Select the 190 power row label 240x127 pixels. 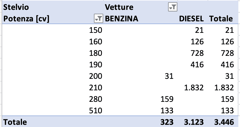(96, 65)
